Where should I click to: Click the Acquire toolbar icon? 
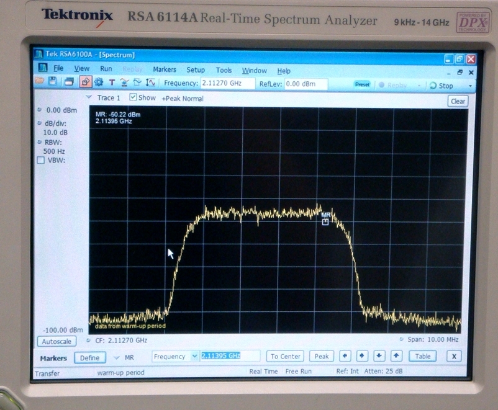click(x=124, y=83)
